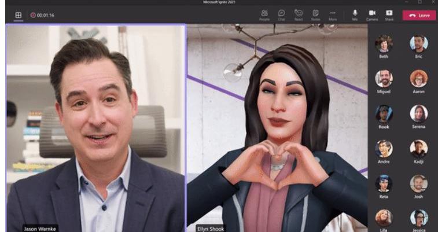Select Serena's participant avatar
The height and width of the screenshot is (232, 438).
point(419,113)
